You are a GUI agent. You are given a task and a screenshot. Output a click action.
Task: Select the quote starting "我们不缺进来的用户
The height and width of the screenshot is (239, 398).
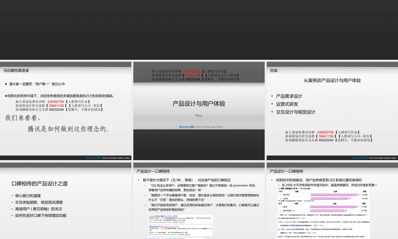(204, 207)
